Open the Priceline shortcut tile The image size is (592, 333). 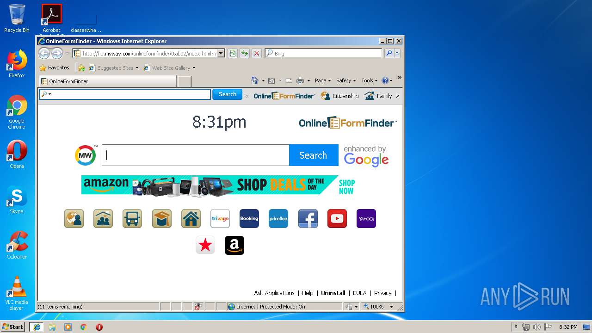[x=278, y=218]
